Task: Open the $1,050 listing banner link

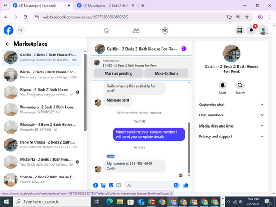Action: pyautogui.click(x=130, y=65)
